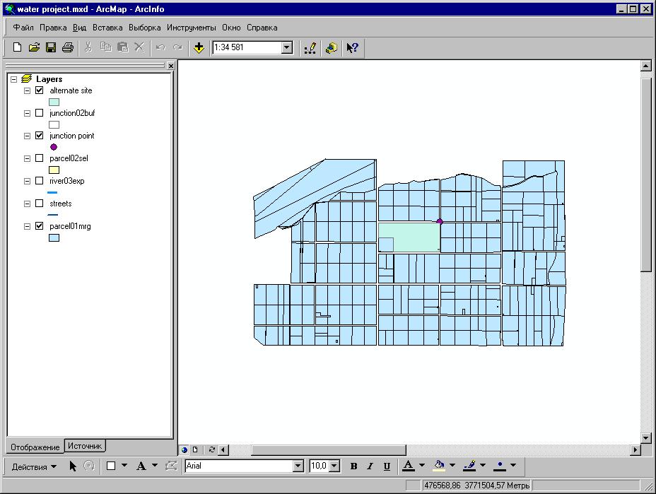
Task: Open the Editor toolbar icon
Action: coord(310,47)
